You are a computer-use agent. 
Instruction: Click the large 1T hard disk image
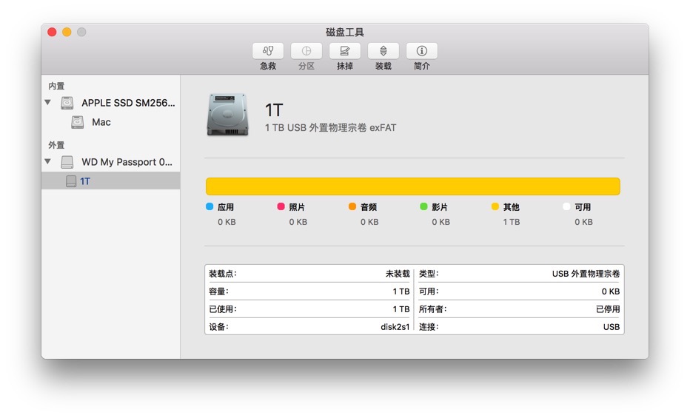coord(228,115)
